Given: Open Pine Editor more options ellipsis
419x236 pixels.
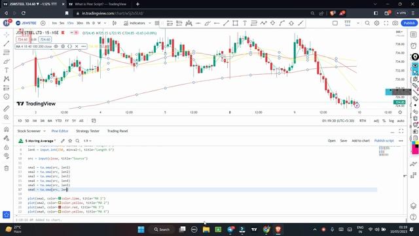Looking at the screenshot, I should (401, 141).
